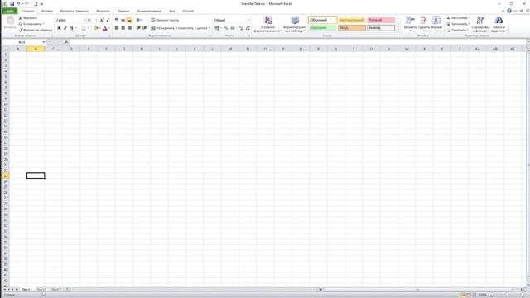The width and height of the screenshot is (530, 298).
Task: Click the Percent Style icon
Action: coord(226,28)
